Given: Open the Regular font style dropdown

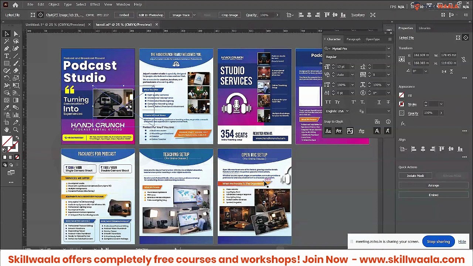Looking at the screenshot, I should click(388, 57).
